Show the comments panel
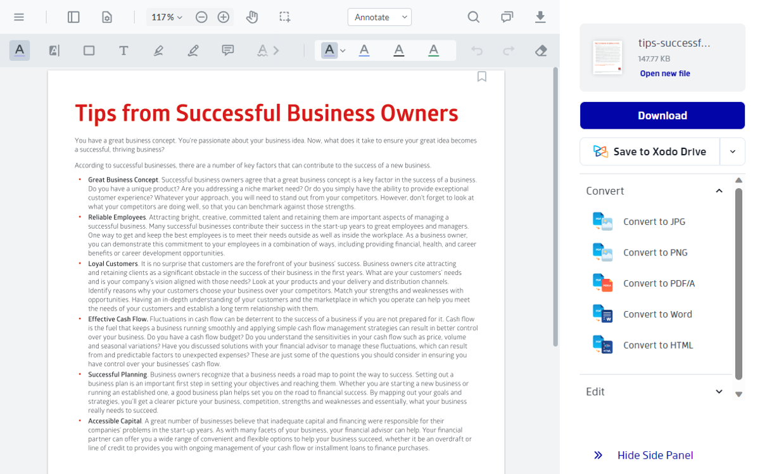This screenshot has height=474, width=760. tap(507, 17)
